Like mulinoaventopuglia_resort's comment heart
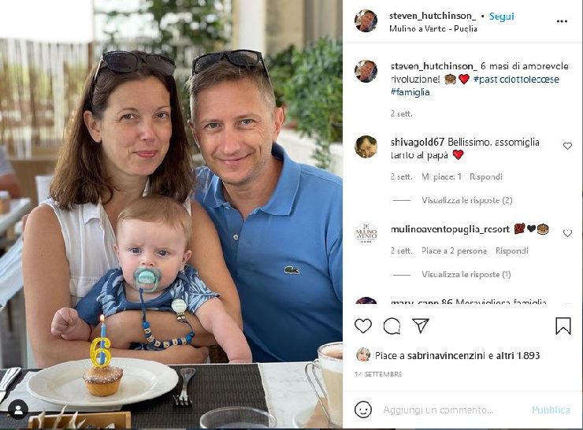583x430 pixels. coord(567,233)
